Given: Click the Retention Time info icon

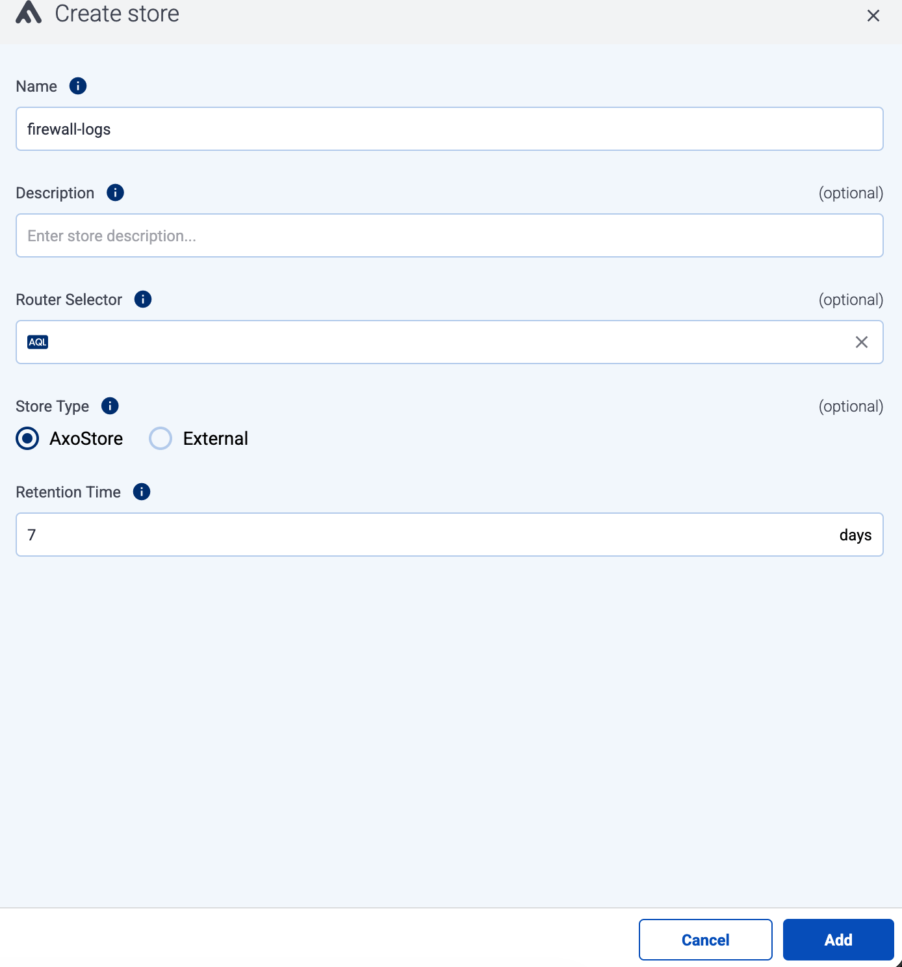Looking at the screenshot, I should pos(141,492).
